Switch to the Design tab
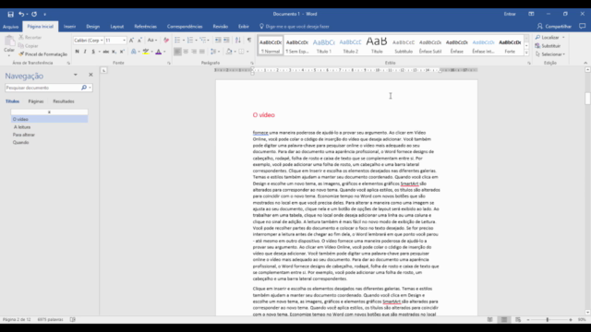 [x=92, y=27]
